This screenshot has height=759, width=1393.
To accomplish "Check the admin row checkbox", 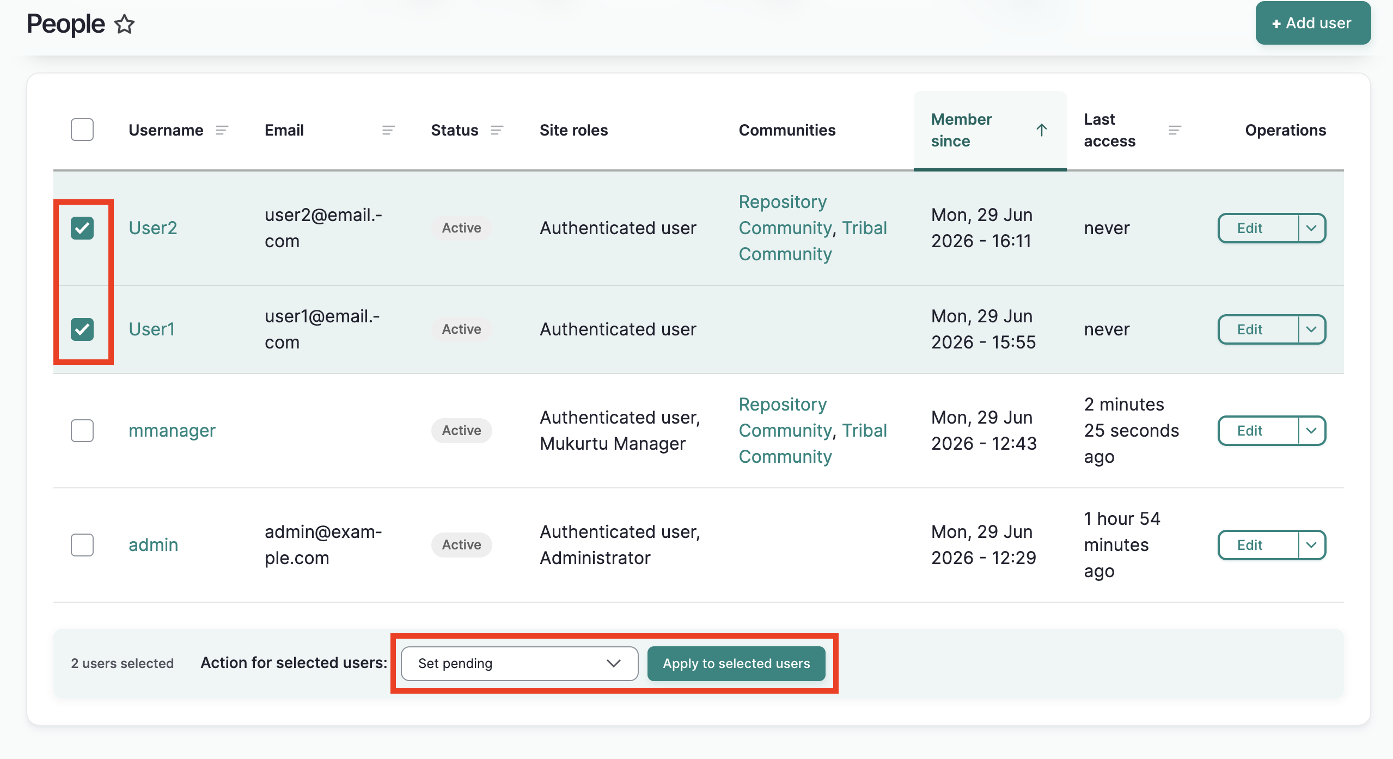I will 82,544.
